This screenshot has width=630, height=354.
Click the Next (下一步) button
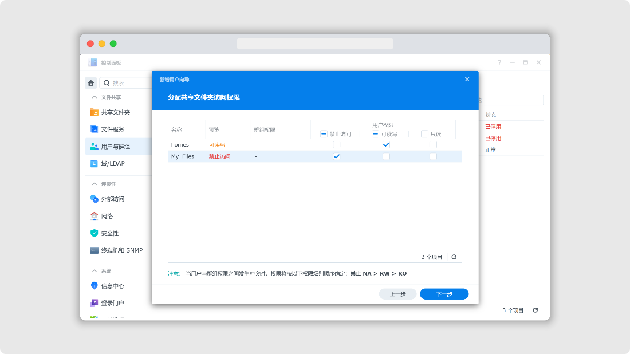[x=444, y=294]
